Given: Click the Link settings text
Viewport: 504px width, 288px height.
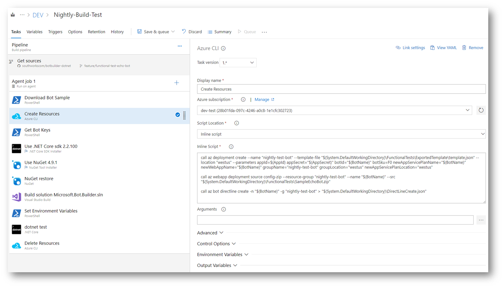Looking at the screenshot, I should click(414, 48).
